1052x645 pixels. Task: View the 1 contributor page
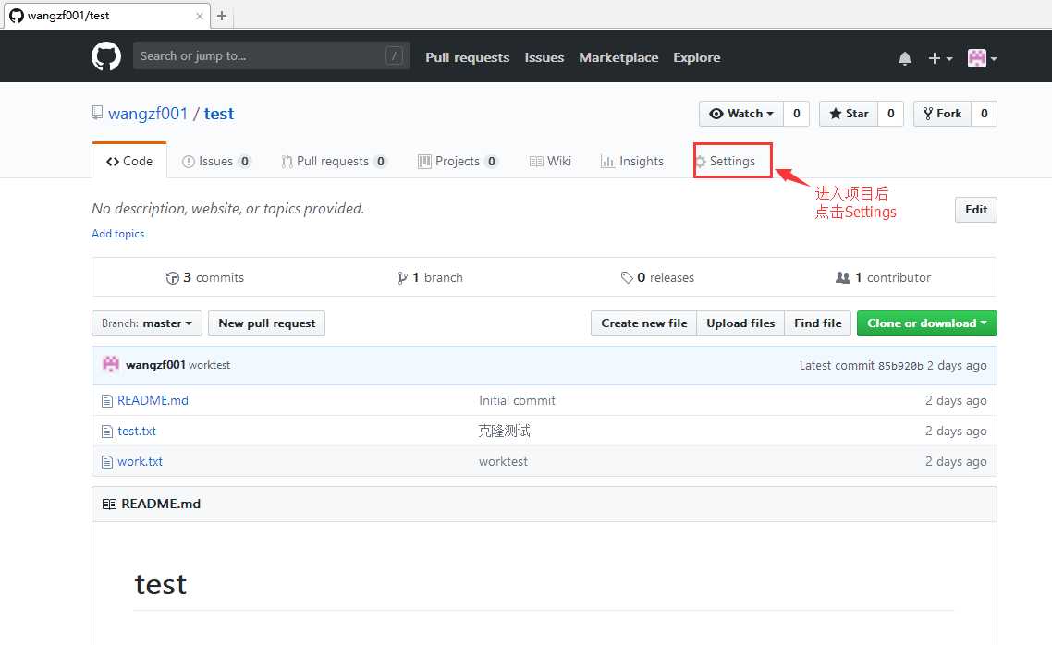click(883, 277)
